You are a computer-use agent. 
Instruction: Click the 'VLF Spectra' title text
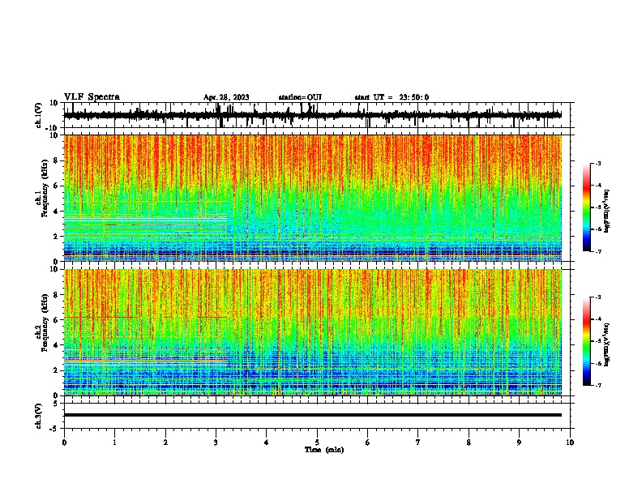click(x=92, y=97)
